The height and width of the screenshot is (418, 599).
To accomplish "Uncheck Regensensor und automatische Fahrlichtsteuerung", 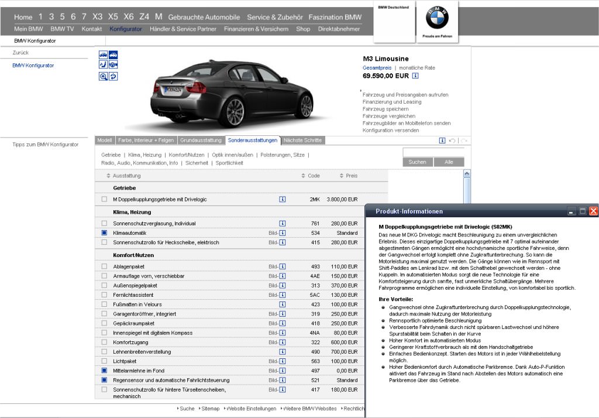I will point(104,380).
